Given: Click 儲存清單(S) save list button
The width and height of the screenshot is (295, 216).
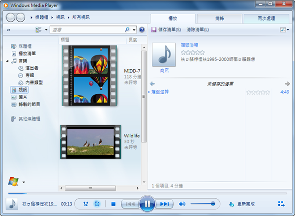Looking at the screenshot, I should (x=166, y=29).
